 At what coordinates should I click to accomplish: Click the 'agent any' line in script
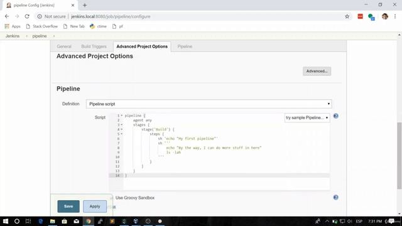pyautogui.click(x=143, y=120)
